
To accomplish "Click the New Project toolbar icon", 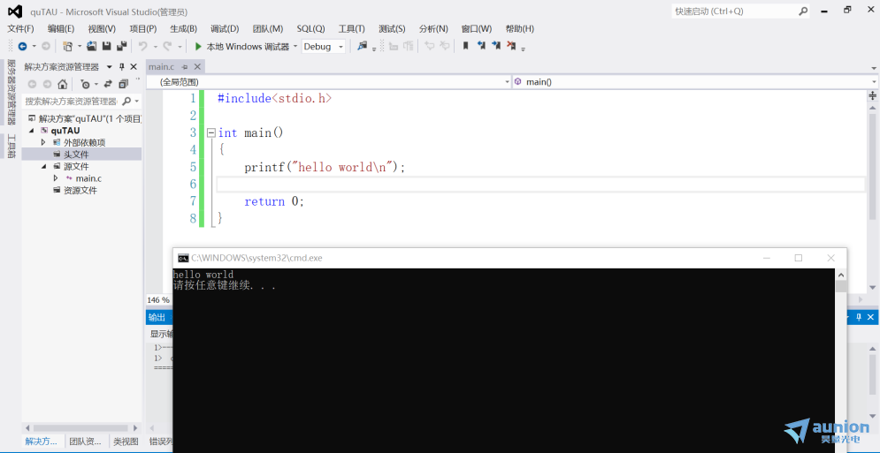I will (x=67, y=47).
